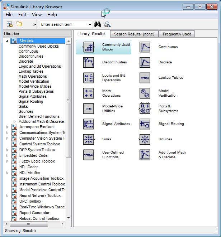This screenshot has width=221, height=237.
Task: Click the Simulink root library icon in tree
Action: point(14,41)
